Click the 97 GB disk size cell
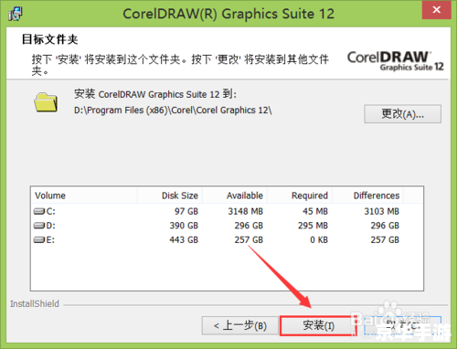457x349 pixels. tap(186, 211)
